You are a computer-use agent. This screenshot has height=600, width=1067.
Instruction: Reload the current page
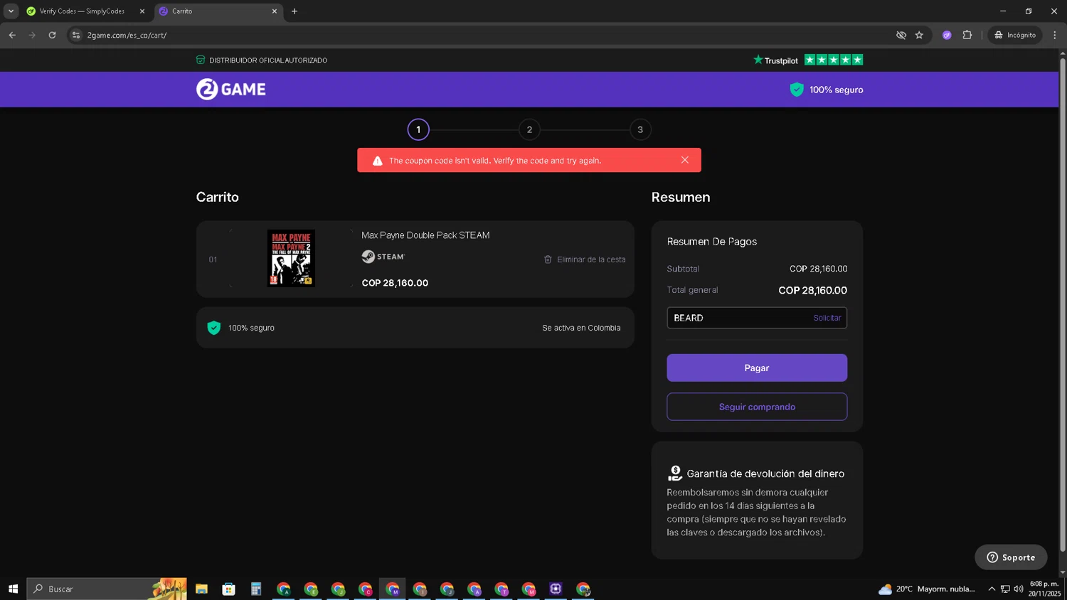point(52,35)
